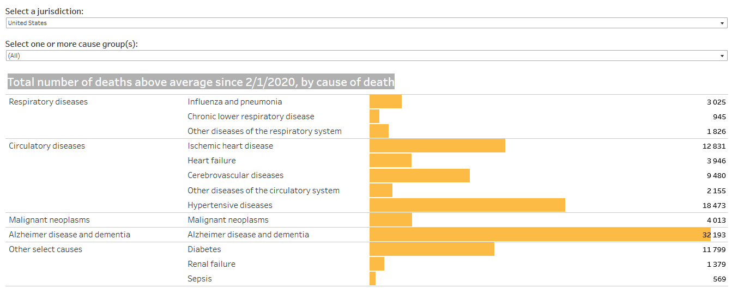Expand the cause group(s) dropdown showing (All)

366,56
